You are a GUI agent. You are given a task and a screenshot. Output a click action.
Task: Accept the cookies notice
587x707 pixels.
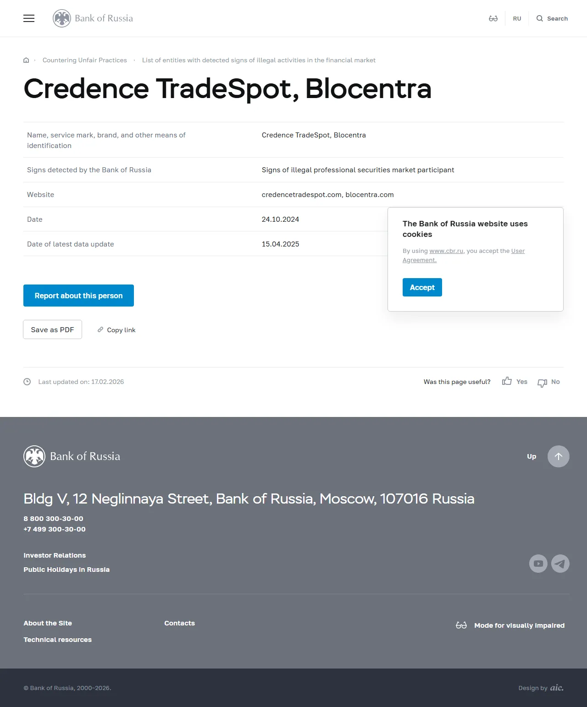(x=422, y=287)
